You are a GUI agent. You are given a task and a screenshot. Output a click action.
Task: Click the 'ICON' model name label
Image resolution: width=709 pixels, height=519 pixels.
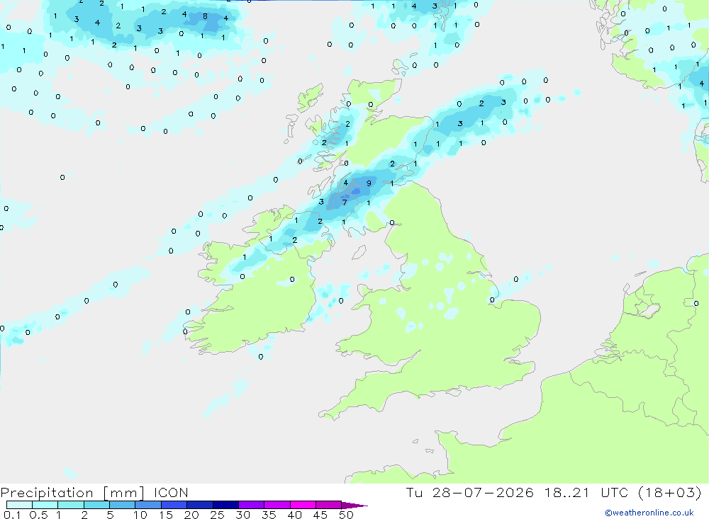click(171, 492)
